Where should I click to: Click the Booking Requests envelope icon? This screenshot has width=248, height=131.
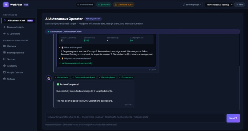4,53
